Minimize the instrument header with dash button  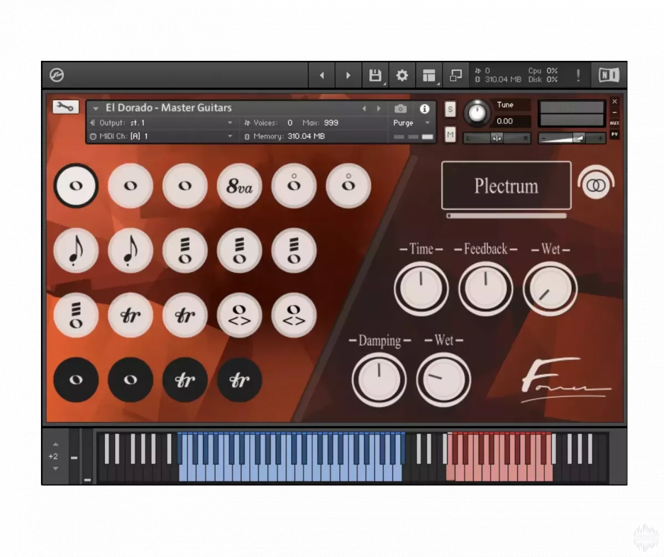coord(614,112)
